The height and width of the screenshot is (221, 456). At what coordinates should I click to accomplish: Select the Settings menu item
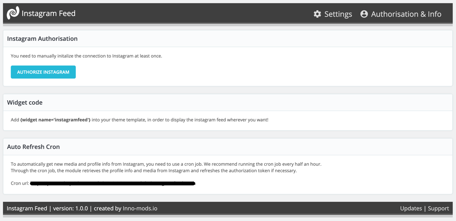[337, 14]
